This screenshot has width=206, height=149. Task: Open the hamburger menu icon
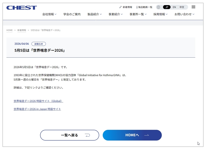193,7
